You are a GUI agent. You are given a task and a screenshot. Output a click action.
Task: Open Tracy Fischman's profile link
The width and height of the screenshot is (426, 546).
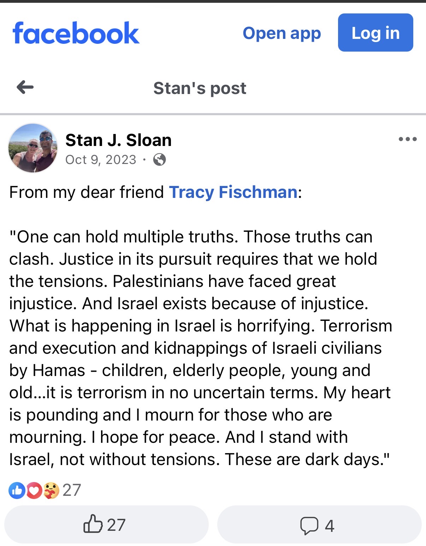(x=233, y=192)
